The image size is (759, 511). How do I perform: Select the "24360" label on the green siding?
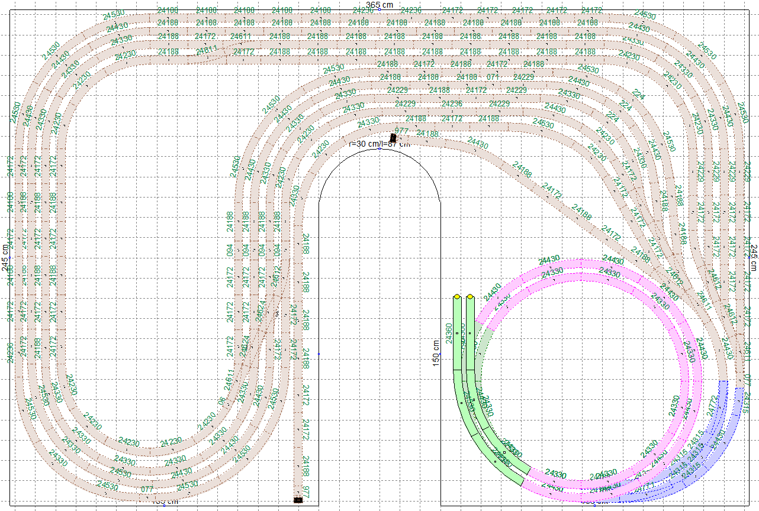pyautogui.click(x=449, y=333)
